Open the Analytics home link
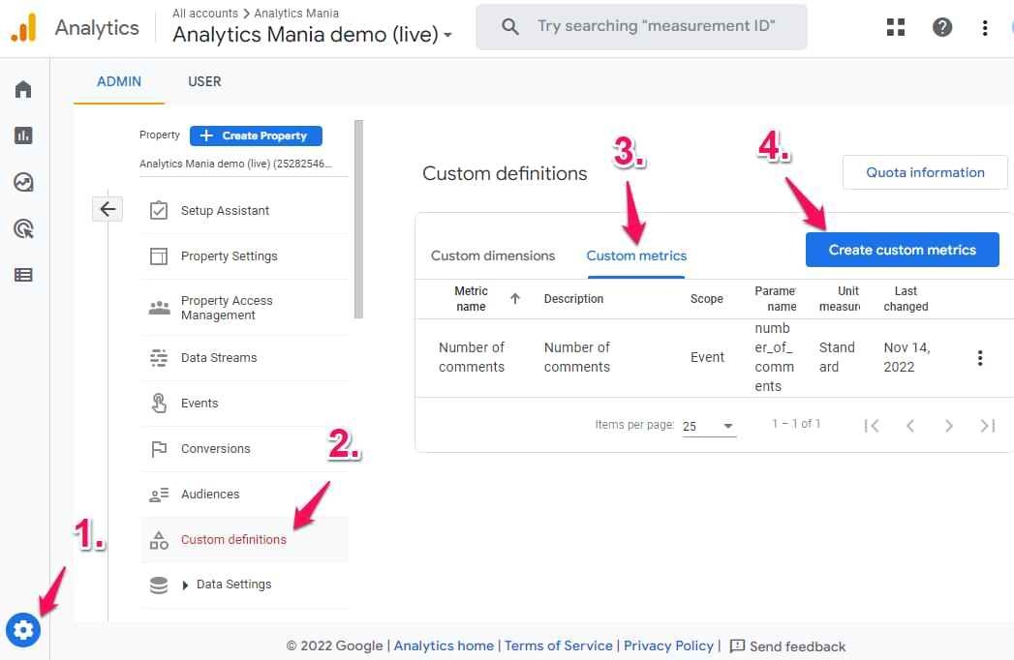The image size is (1014, 660). click(x=444, y=645)
